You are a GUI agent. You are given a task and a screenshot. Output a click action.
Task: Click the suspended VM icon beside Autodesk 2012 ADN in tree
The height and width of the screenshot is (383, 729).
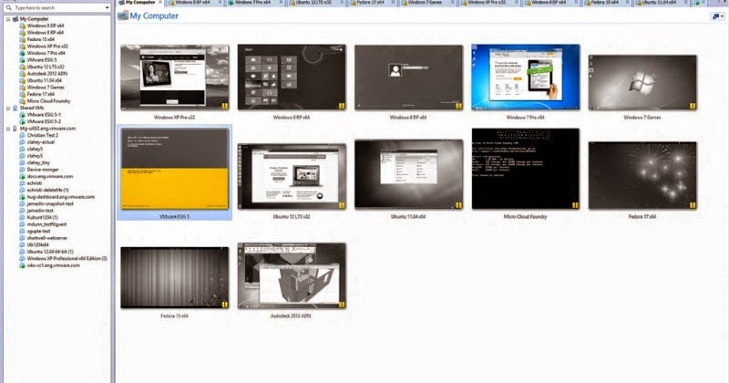click(x=22, y=74)
